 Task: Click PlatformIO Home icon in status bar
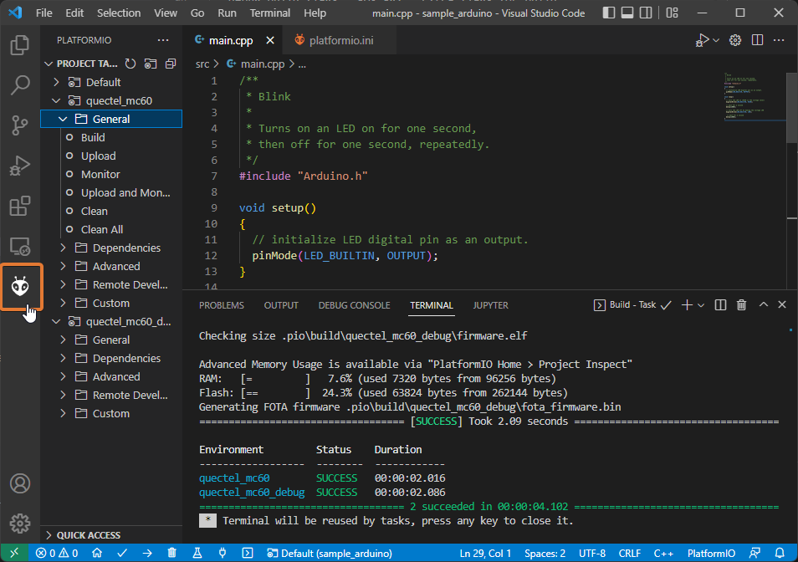click(97, 553)
